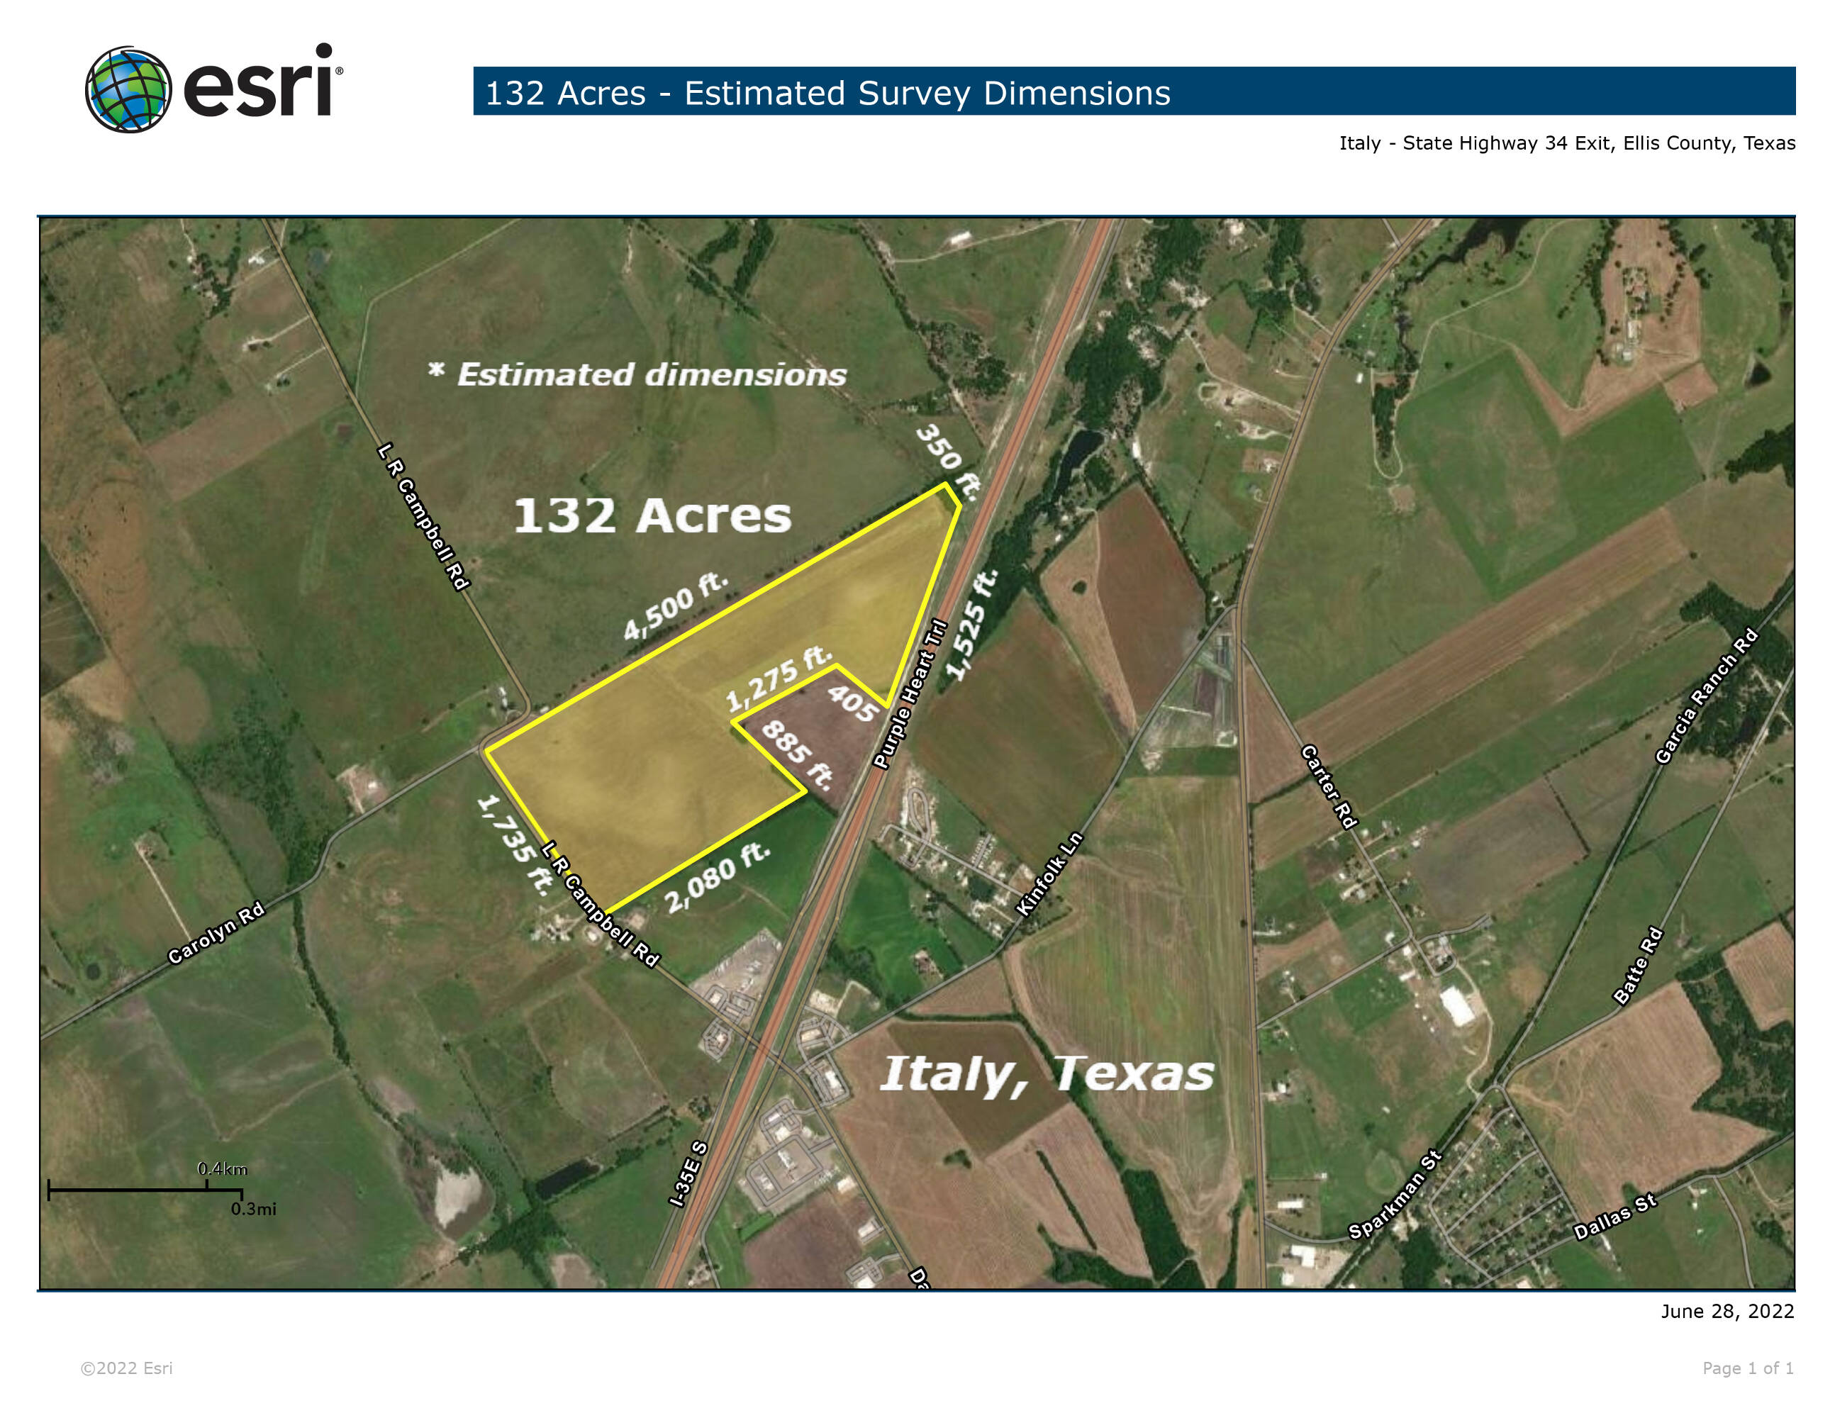Click the 4,500 ft. dimension label
The height and width of the screenshot is (1418, 1835).
click(675, 605)
